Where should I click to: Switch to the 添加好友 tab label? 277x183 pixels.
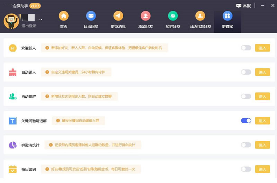[x=145, y=26]
